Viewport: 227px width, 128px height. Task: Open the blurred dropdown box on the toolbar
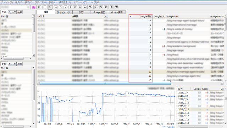point(15,7)
